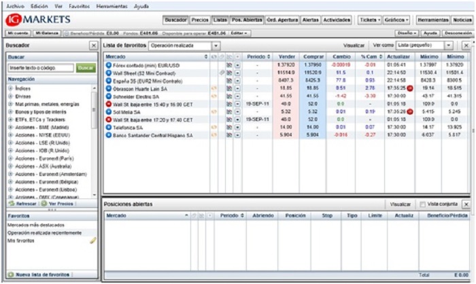Screen dimensions: 476x284
Task: Click blue market icon beside Schneider Electric SA
Action: coord(108,96)
